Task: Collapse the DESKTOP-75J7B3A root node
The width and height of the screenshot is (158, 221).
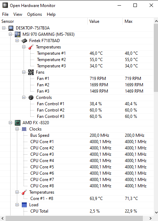Action: point(4,28)
